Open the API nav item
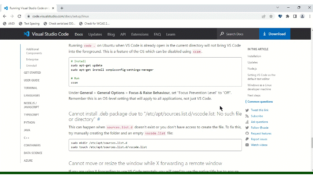Screen dimensions: 313x176 click(123, 34)
